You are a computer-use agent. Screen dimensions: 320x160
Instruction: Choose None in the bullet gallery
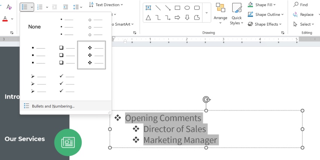pyautogui.click(x=35, y=27)
